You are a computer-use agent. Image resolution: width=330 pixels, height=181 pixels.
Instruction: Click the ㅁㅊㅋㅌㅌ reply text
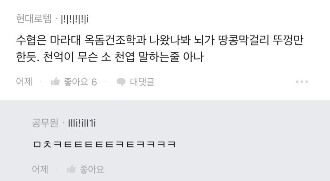click(105, 144)
